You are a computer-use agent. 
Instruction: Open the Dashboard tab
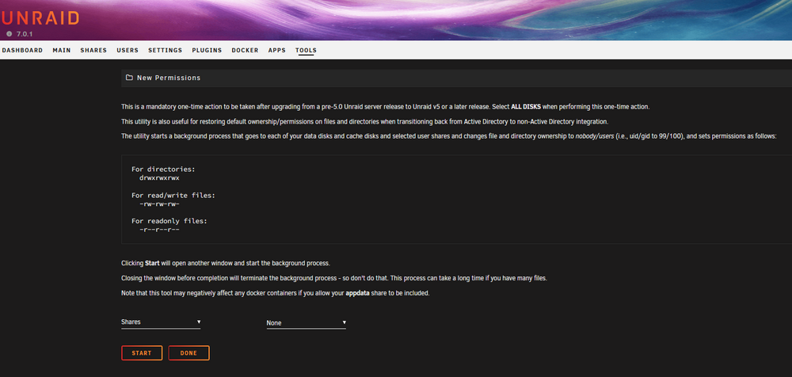[x=21, y=51]
